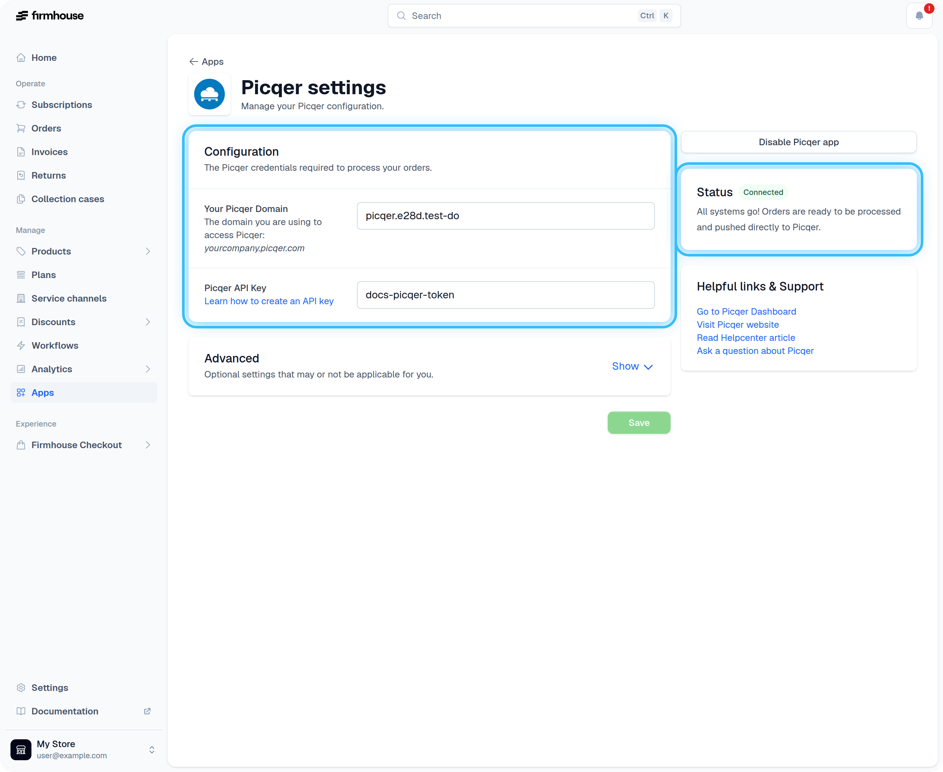Click the firmhouse logo
Viewport: 943px width, 772px height.
49,16
